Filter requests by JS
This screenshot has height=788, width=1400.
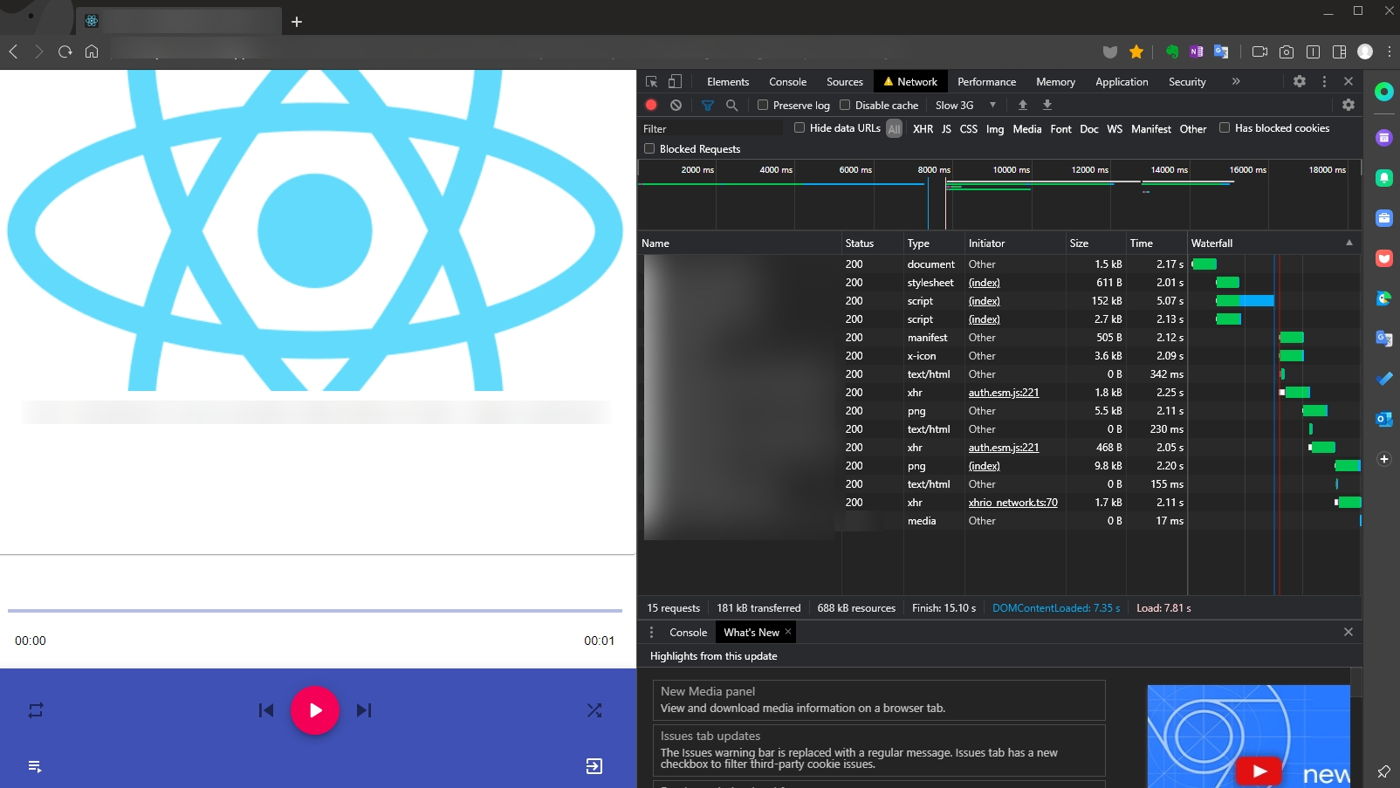point(946,128)
